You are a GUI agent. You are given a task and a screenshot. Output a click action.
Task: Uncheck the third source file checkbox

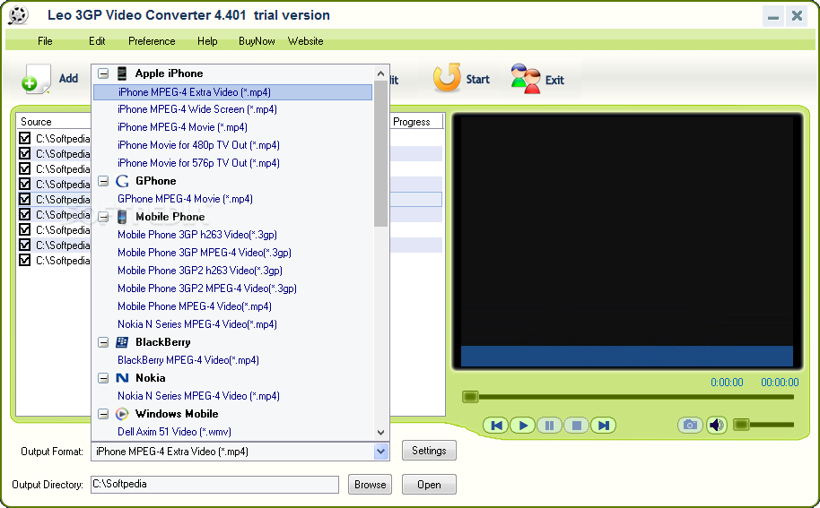coord(24,168)
